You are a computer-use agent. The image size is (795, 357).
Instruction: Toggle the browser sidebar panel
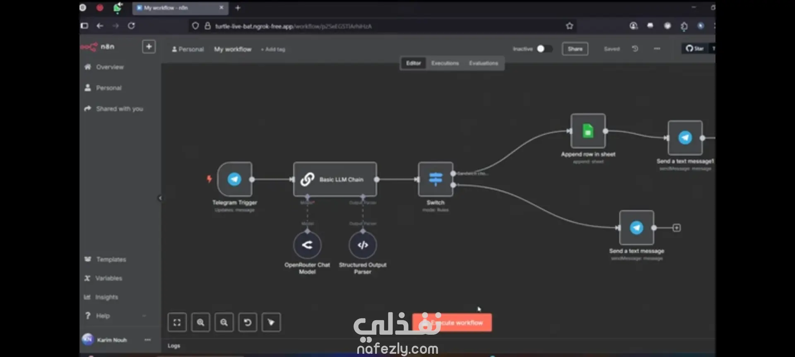[84, 26]
